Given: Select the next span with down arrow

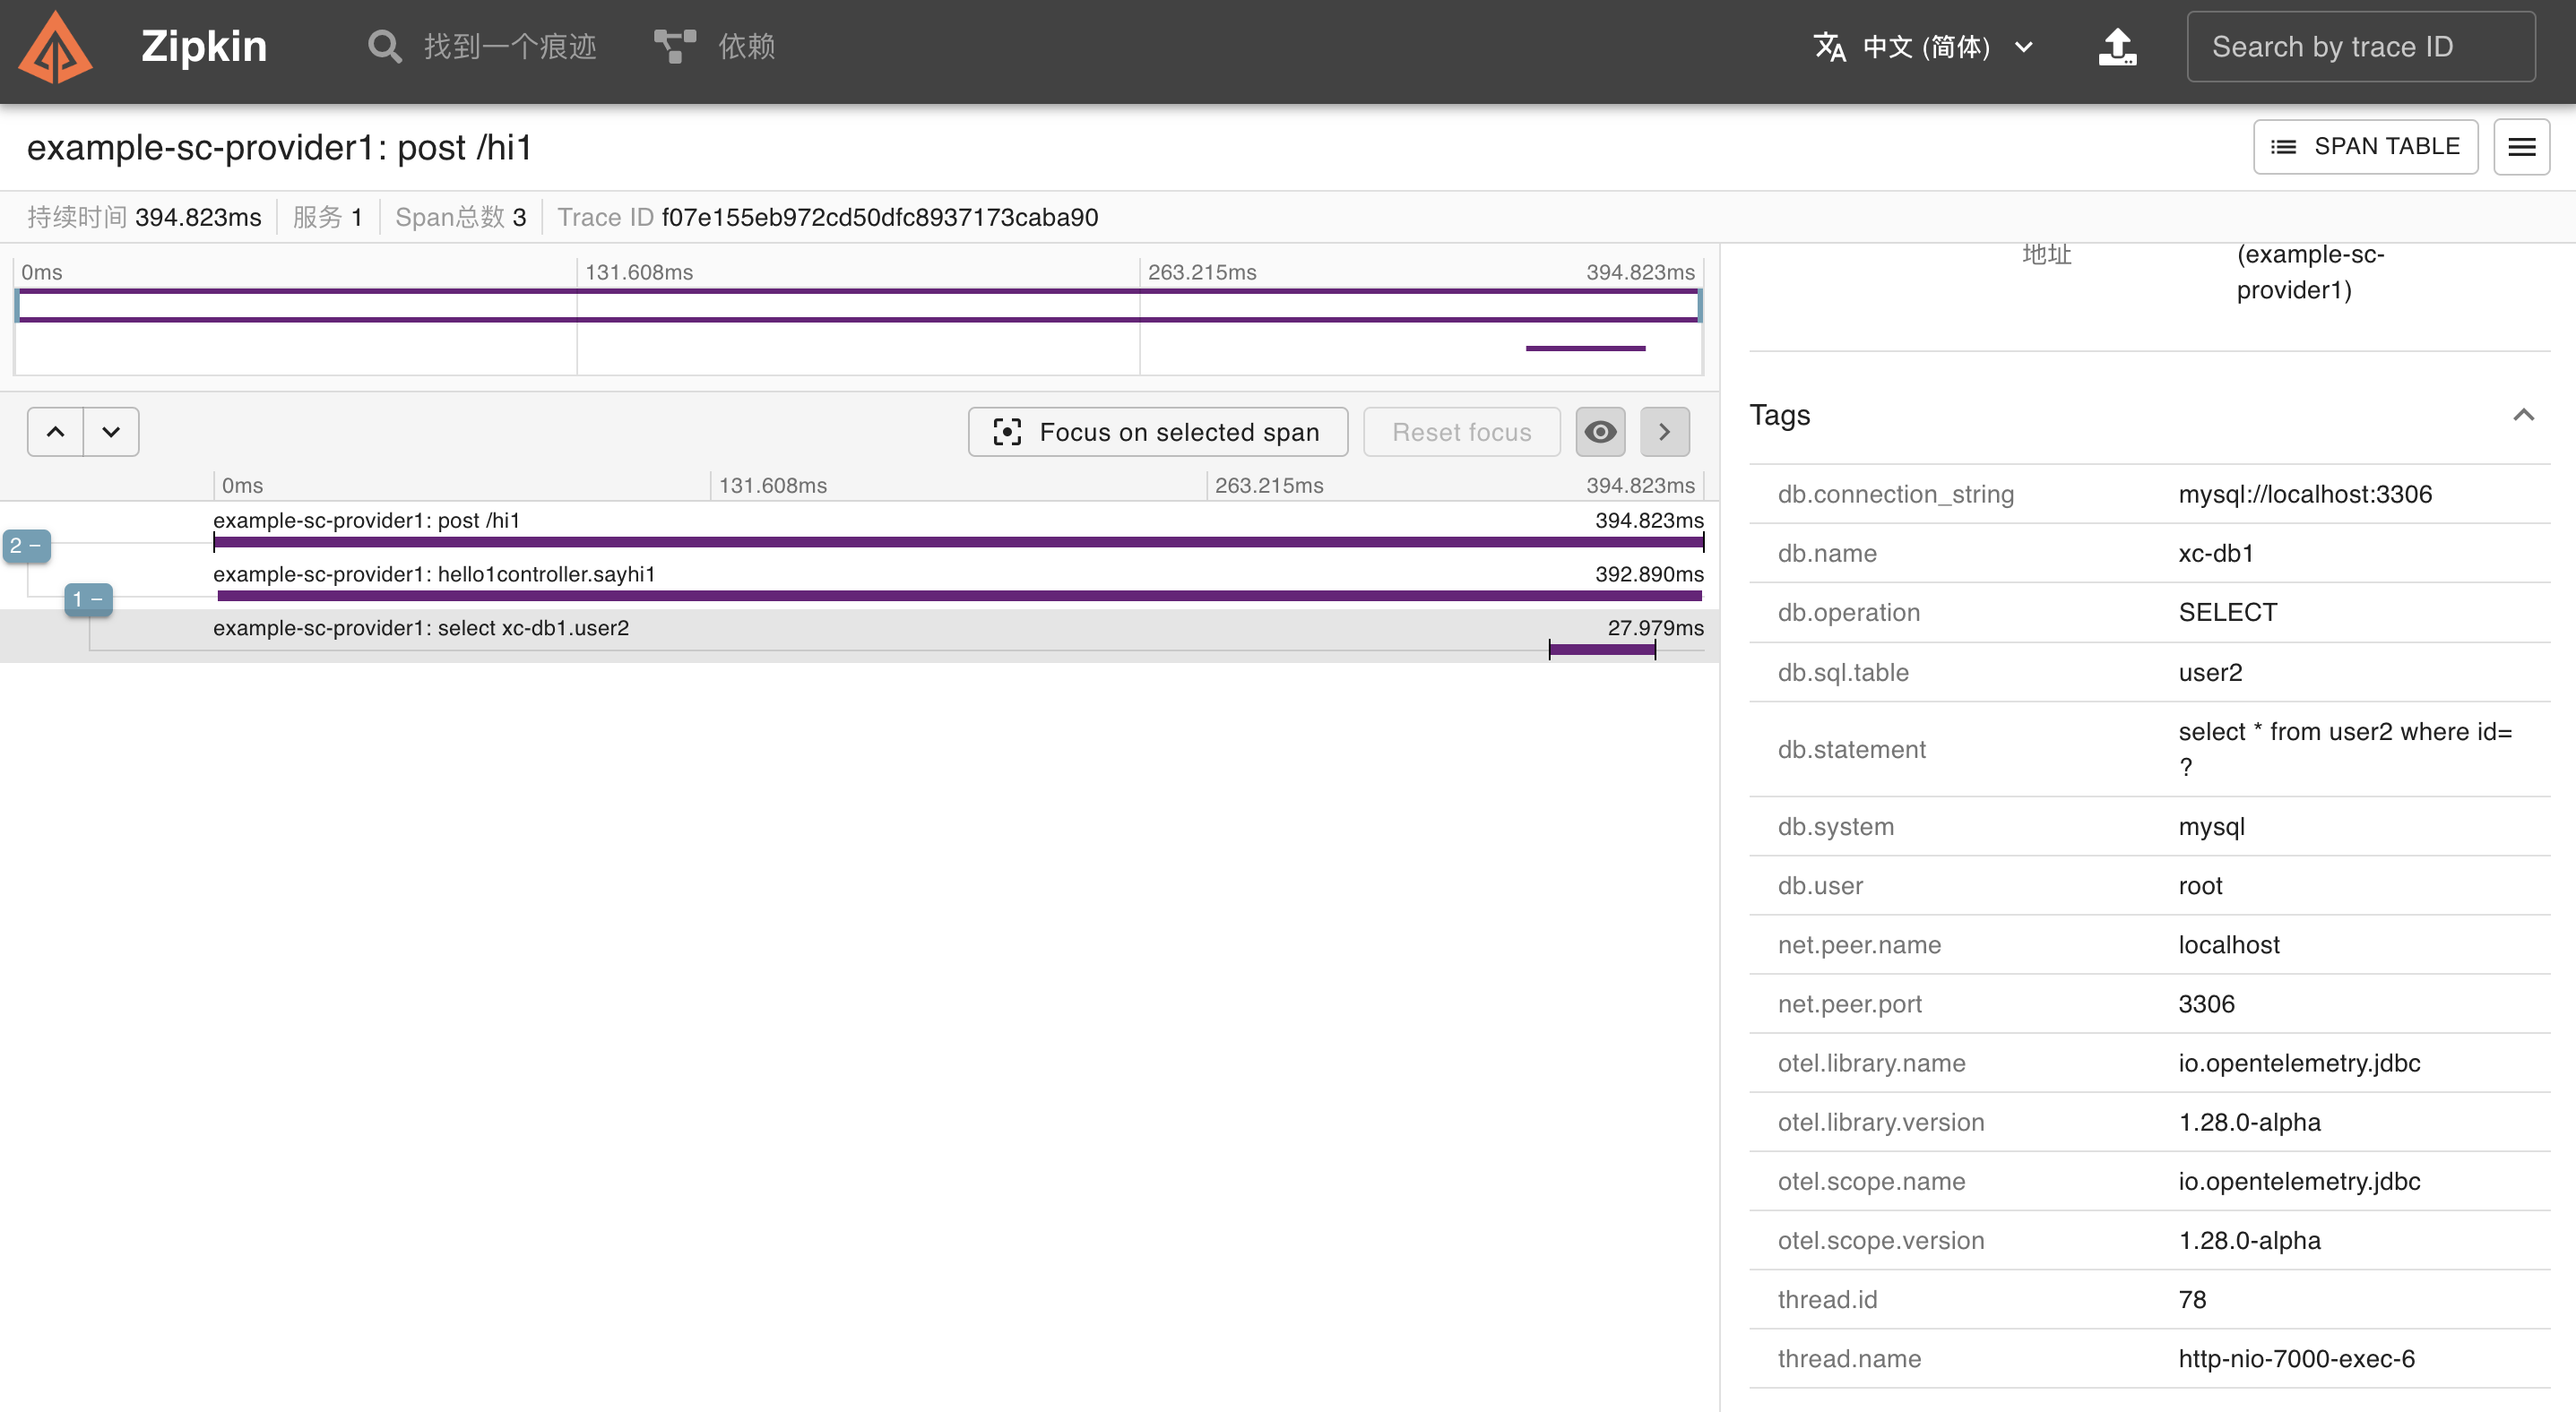Looking at the screenshot, I should coord(111,432).
